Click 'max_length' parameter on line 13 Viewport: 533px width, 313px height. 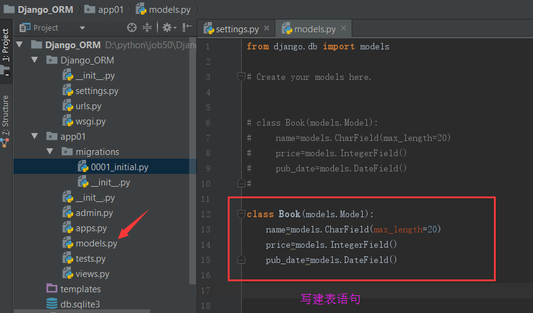click(x=397, y=229)
